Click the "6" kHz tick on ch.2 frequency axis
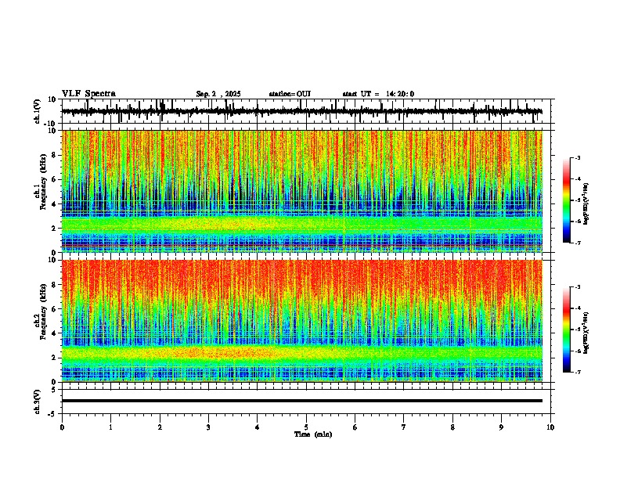Viewport: 620px width, 479px height. click(56, 308)
